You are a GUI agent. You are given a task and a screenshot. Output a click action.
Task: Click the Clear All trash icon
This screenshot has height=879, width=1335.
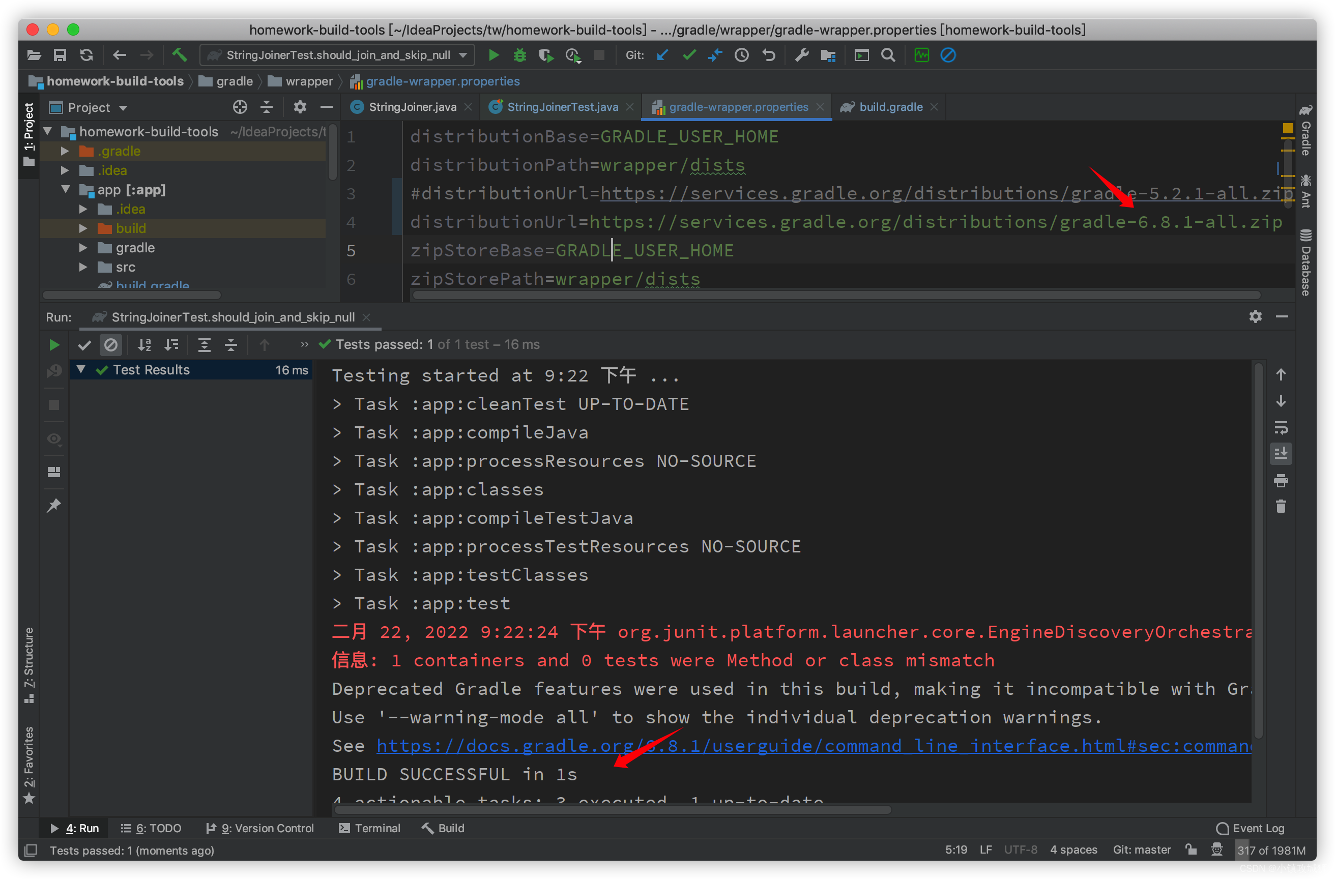point(1281,507)
